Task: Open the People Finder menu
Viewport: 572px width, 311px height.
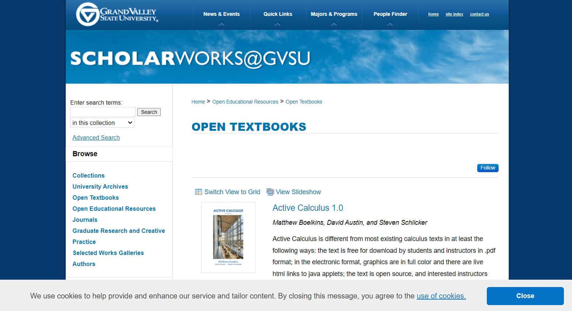Action: click(390, 14)
